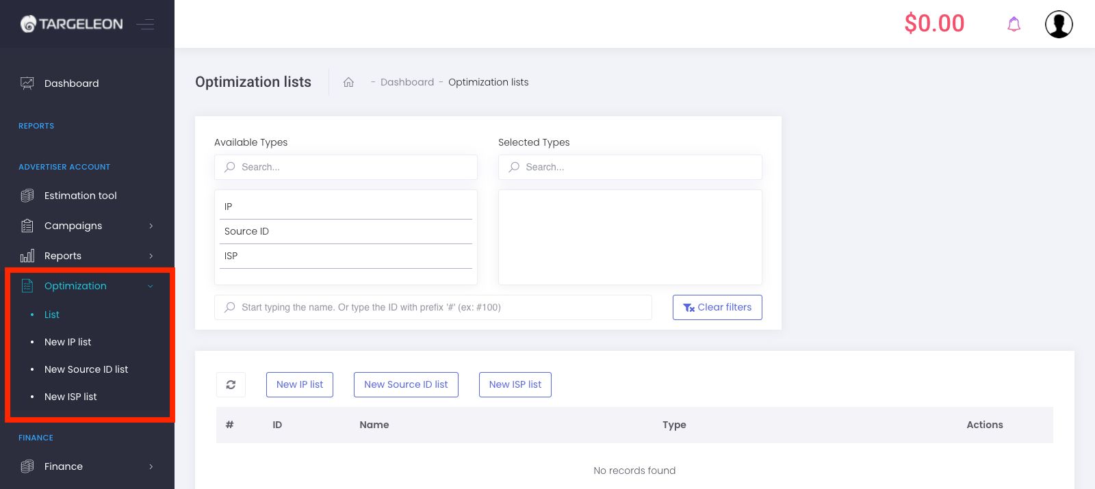This screenshot has width=1095, height=489.
Task: Expand the Finance submenu
Action: pyautogui.click(x=64, y=466)
